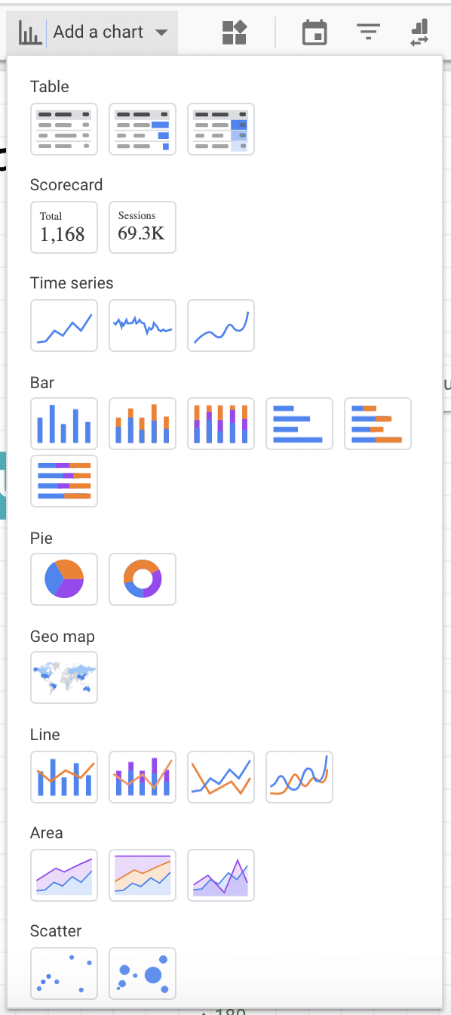Insert the Total 1,168 scorecard

pos(64,227)
